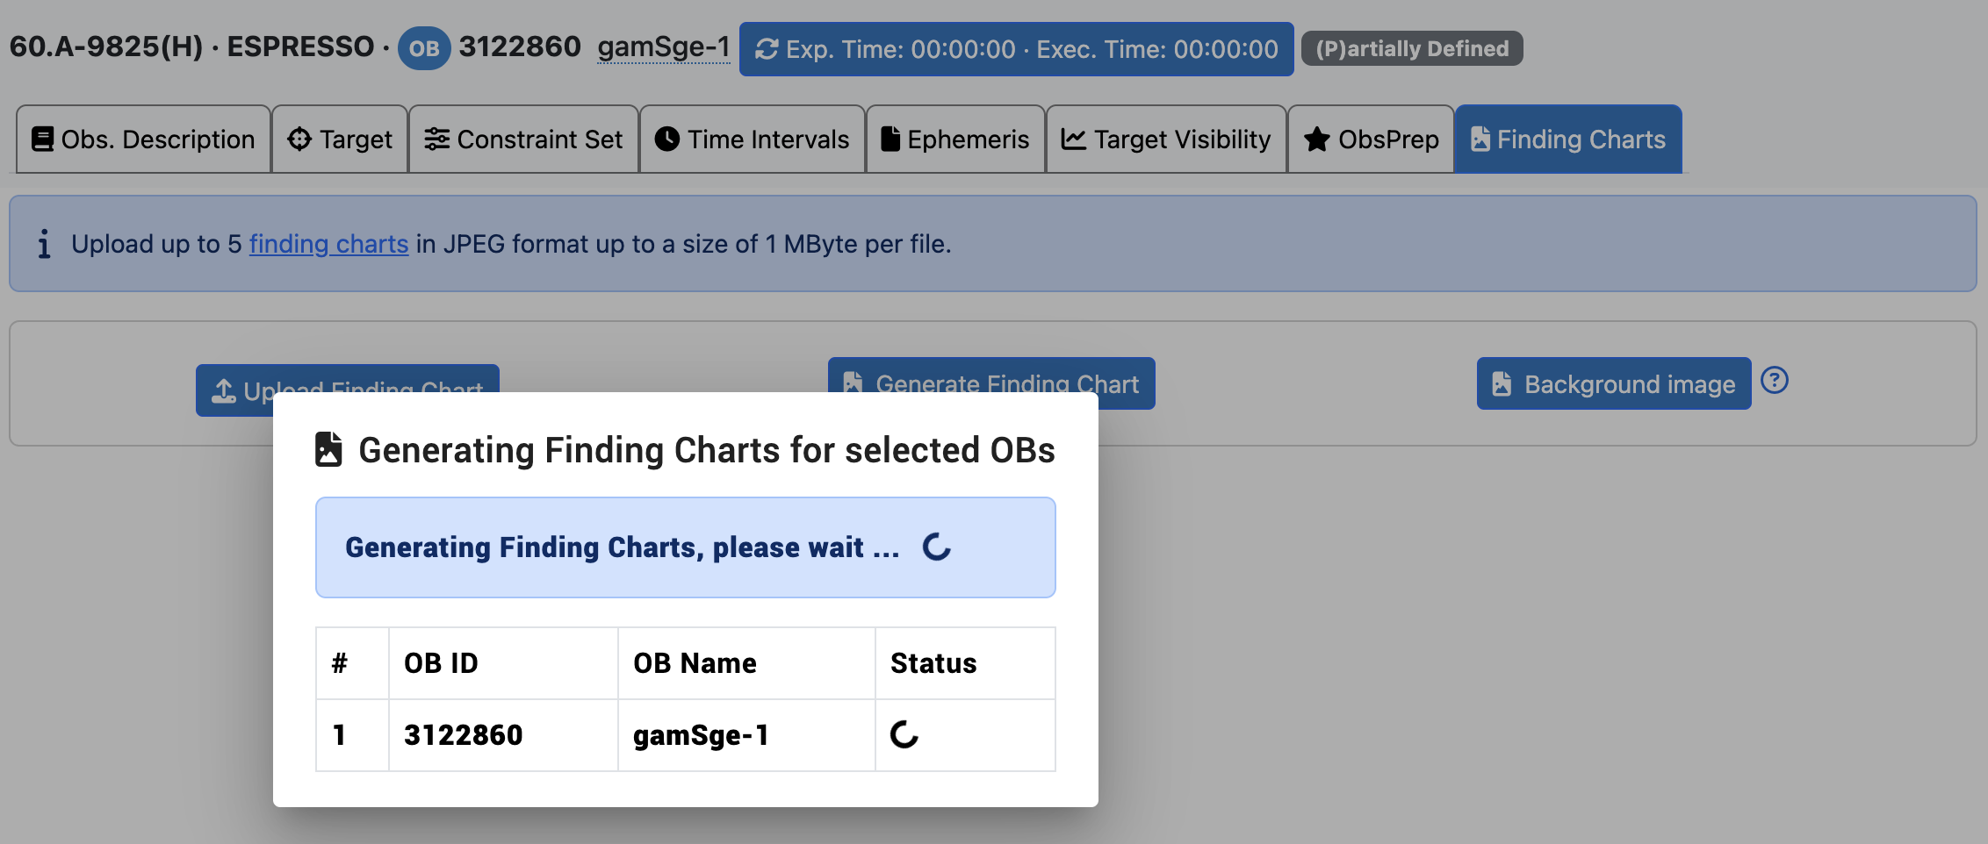Select the Finding Charts tab

click(x=1568, y=139)
